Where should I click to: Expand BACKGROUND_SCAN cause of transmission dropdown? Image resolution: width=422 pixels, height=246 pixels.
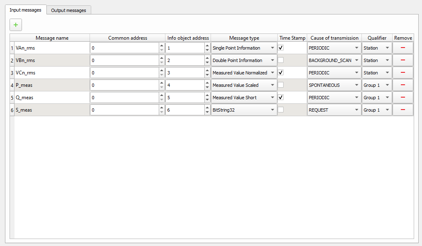click(334, 60)
